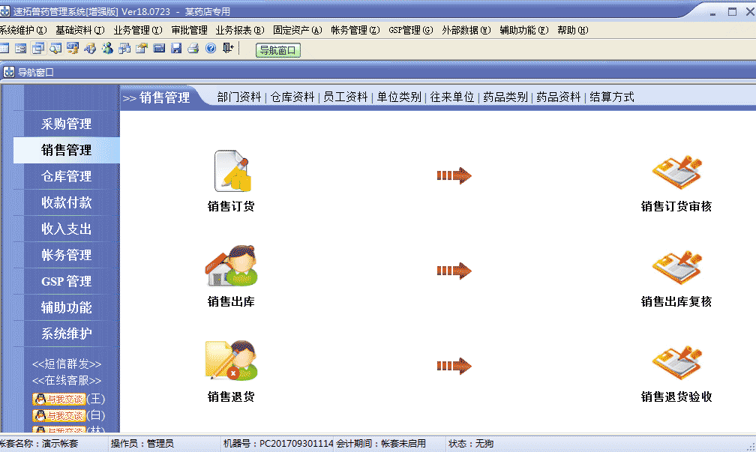
Task: Click the monitor with coins toolbar icon
Action: pos(73,48)
